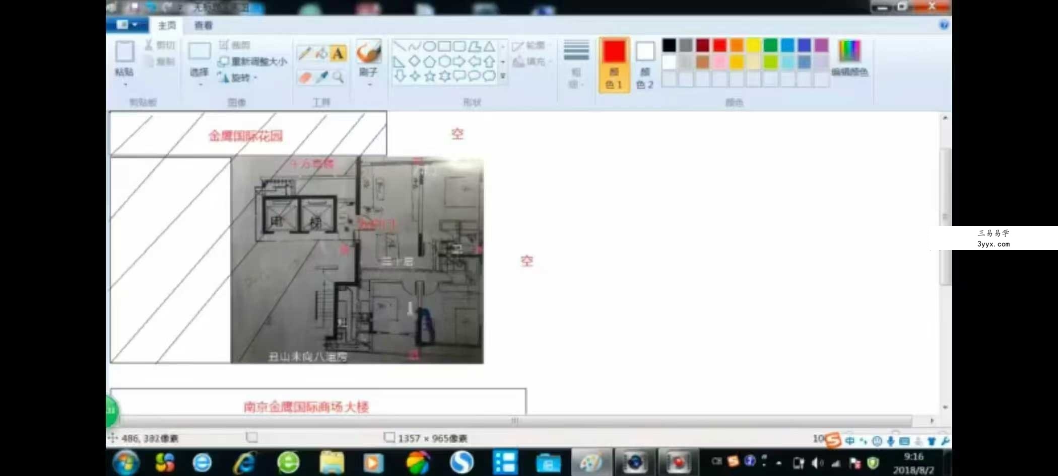
Task: Choose the purple color swatch
Action: click(821, 45)
